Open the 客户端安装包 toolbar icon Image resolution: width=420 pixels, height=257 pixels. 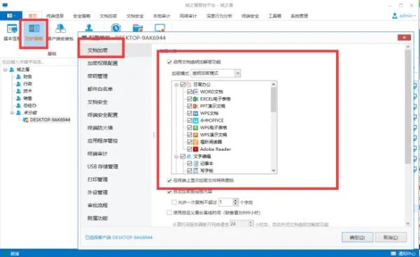pyautogui.click(x=60, y=32)
